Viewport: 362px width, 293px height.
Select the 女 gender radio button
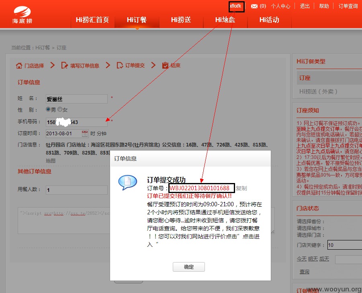tap(60, 109)
